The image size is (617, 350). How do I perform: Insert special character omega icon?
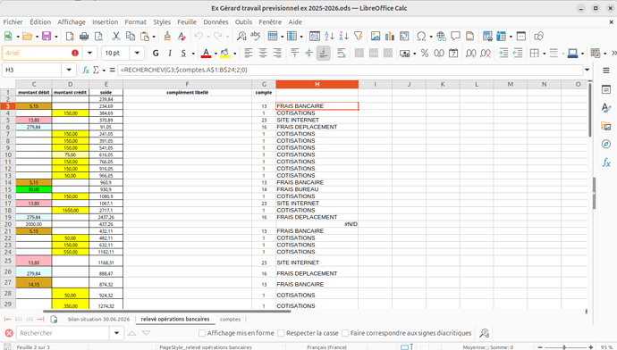pos(421,36)
